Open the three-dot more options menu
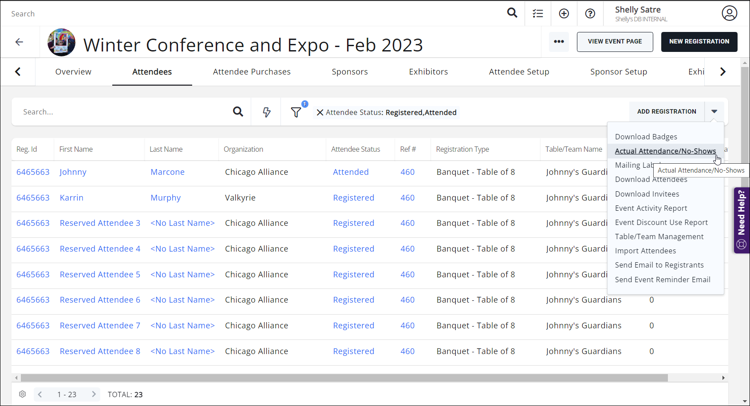 (x=559, y=42)
